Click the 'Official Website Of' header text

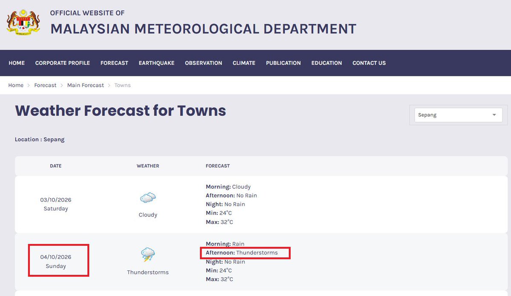87,13
